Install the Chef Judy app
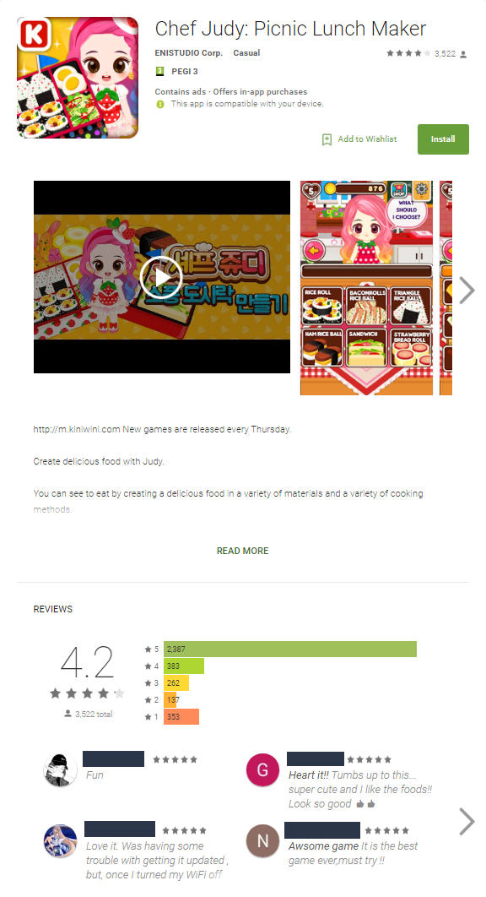 click(x=443, y=139)
